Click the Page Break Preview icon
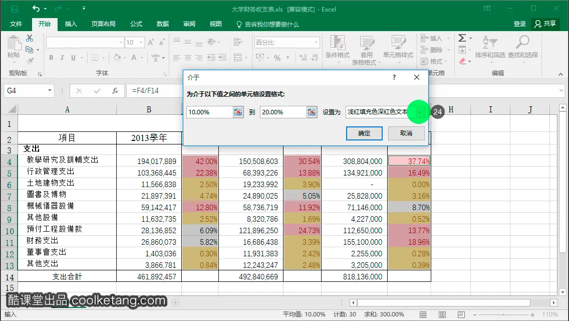The image size is (569, 321). point(461,314)
